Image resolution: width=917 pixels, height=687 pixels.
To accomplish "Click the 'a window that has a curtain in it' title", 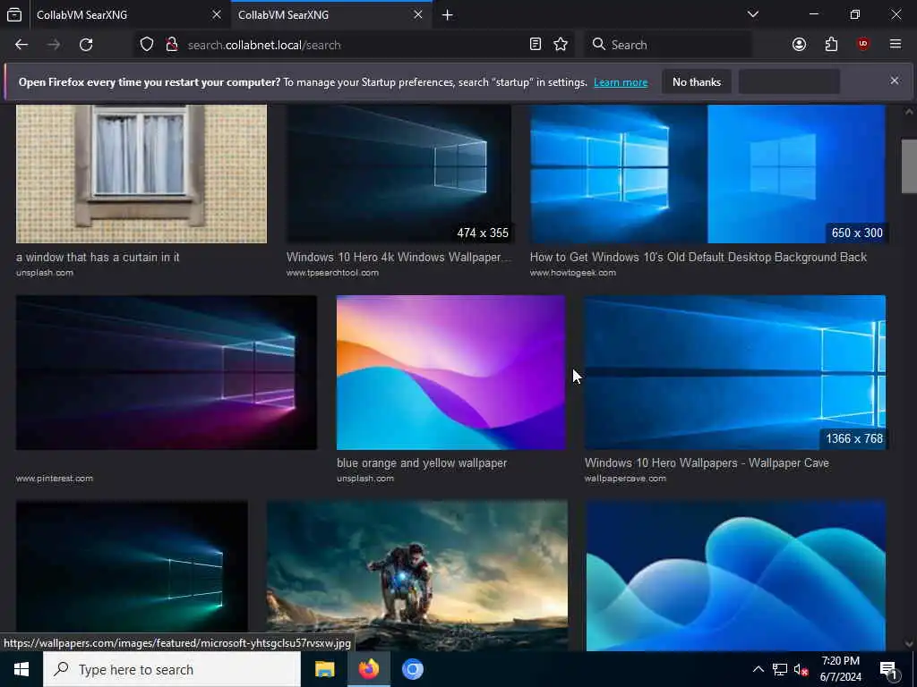I will [x=98, y=257].
